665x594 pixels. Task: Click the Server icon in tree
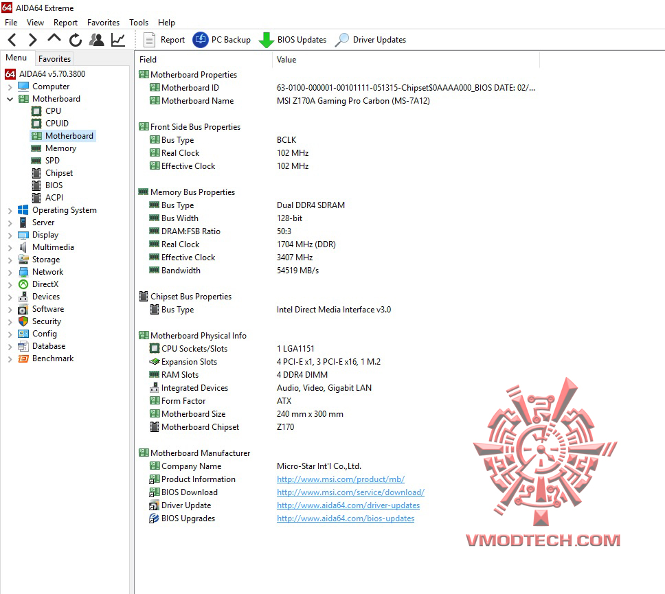pos(23,222)
